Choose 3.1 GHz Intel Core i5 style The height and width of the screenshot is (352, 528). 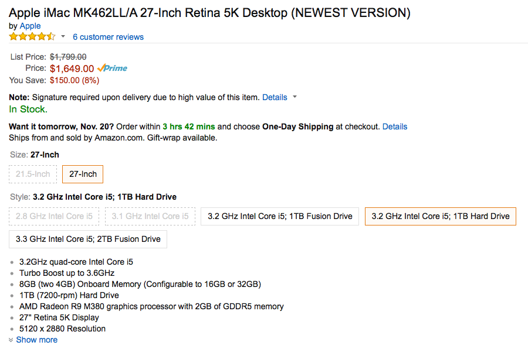(150, 216)
